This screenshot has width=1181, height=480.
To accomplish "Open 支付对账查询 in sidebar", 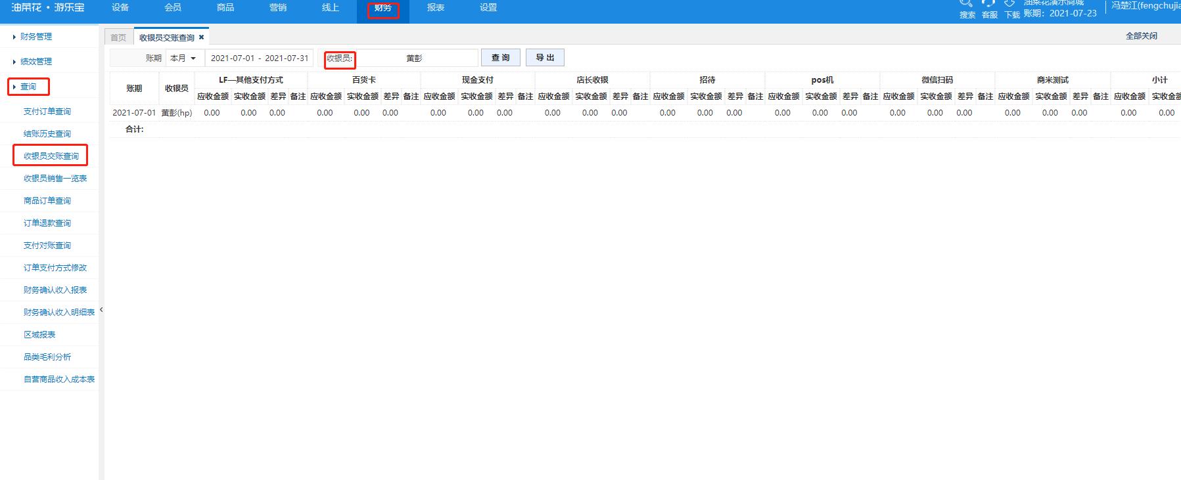I will 47,246.
